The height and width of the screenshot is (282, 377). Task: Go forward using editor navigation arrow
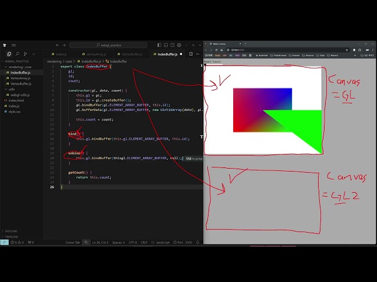[64, 45]
